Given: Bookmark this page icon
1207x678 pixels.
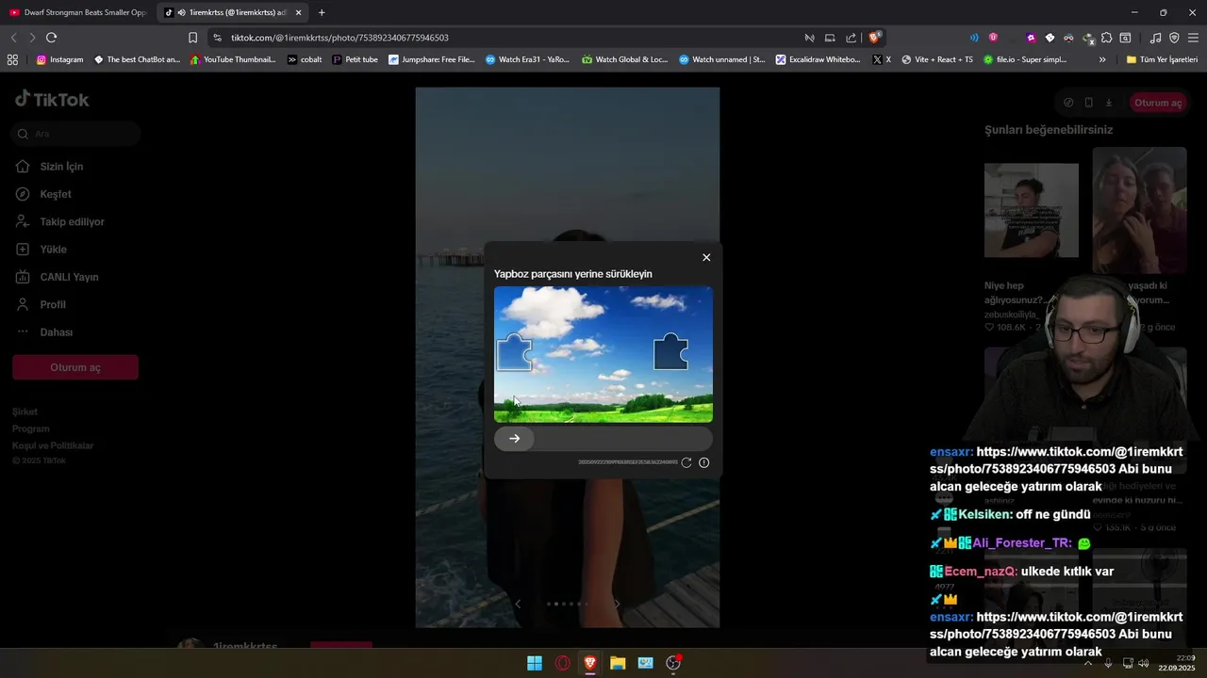Looking at the screenshot, I should [x=192, y=38].
